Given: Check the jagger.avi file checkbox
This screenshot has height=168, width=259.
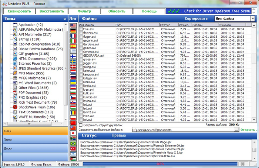Looking at the screenshot, I should [81, 63].
